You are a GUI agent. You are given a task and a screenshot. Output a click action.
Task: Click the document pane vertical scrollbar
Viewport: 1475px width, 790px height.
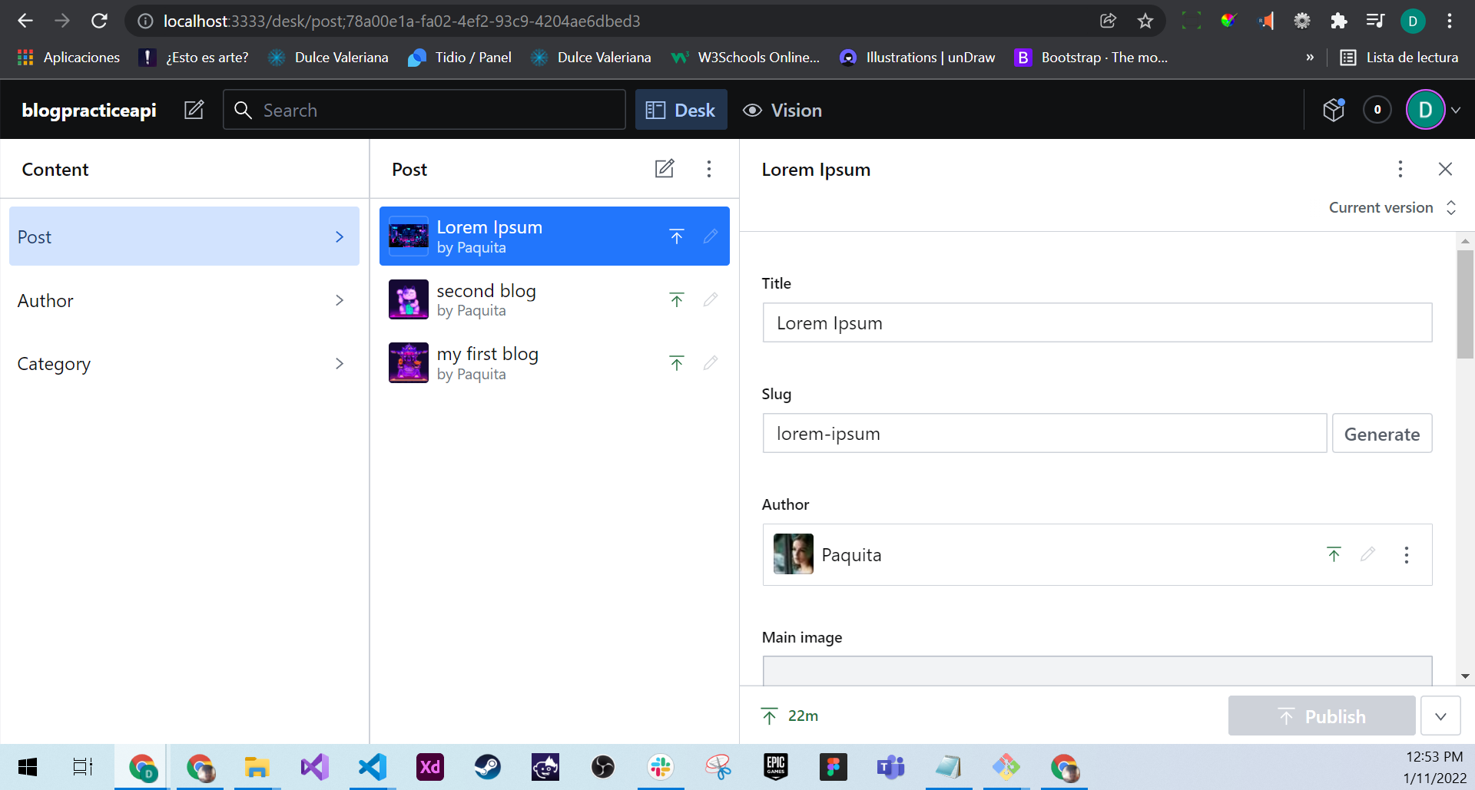click(x=1465, y=304)
